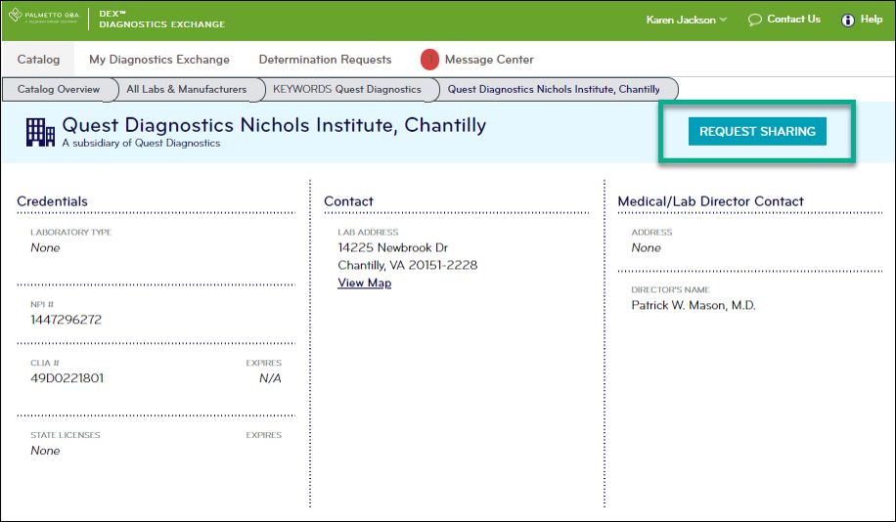
Task: Open the My Diagnostics Exchange tab
Action: 159,60
